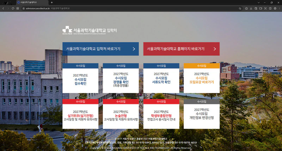The height and width of the screenshot is (151, 282).
Task: Open a new tab with the plus icon
Action: [x=52, y=2]
